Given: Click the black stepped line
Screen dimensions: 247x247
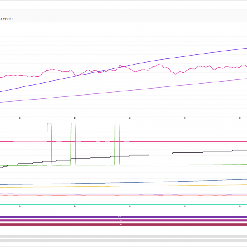Looking at the screenshot, I should coord(165,154).
